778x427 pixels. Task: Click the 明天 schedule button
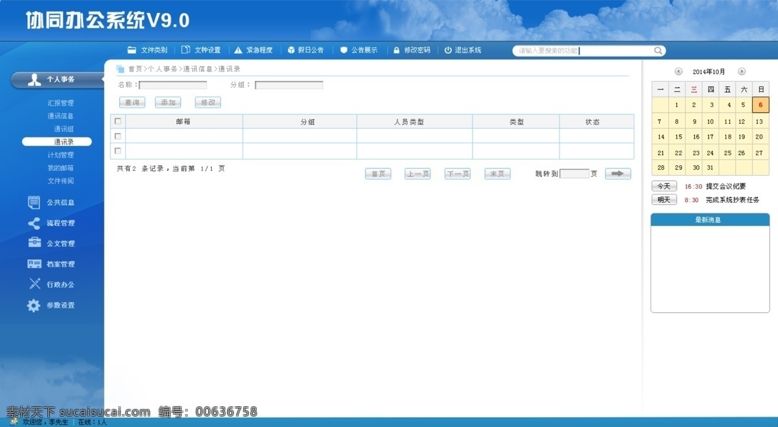[664, 200]
